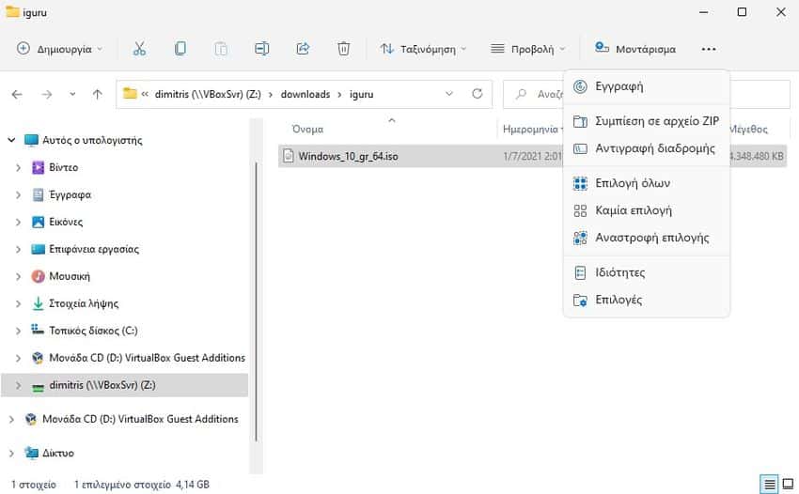
Task: Go back with the left arrow
Action: click(17, 94)
